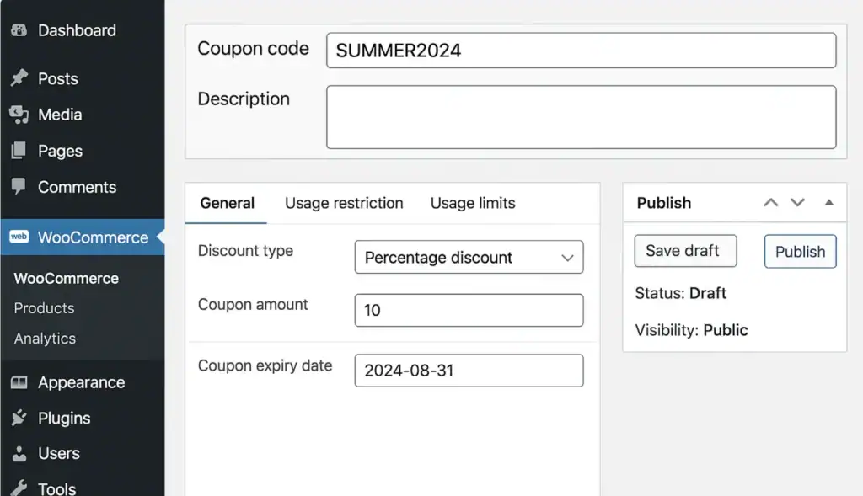Click the Pages icon in sidebar
Screen dimensions: 863x496
coord(19,151)
